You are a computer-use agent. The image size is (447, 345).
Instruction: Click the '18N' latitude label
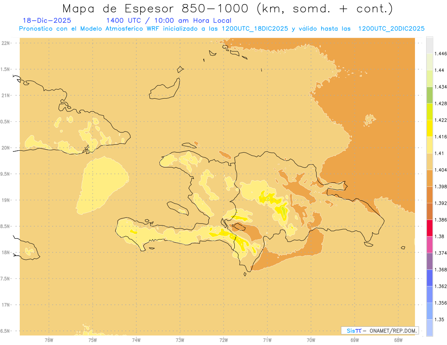pyautogui.click(x=6, y=252)
